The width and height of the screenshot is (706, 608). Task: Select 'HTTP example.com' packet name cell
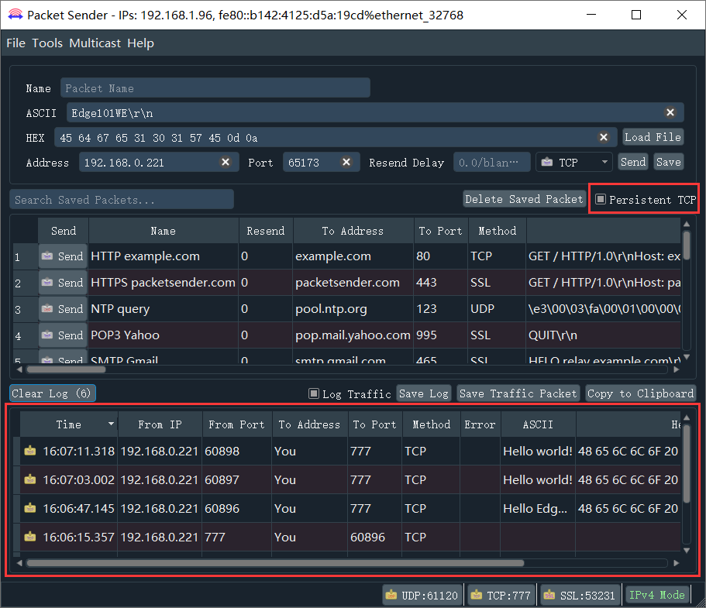coord(164,256)
